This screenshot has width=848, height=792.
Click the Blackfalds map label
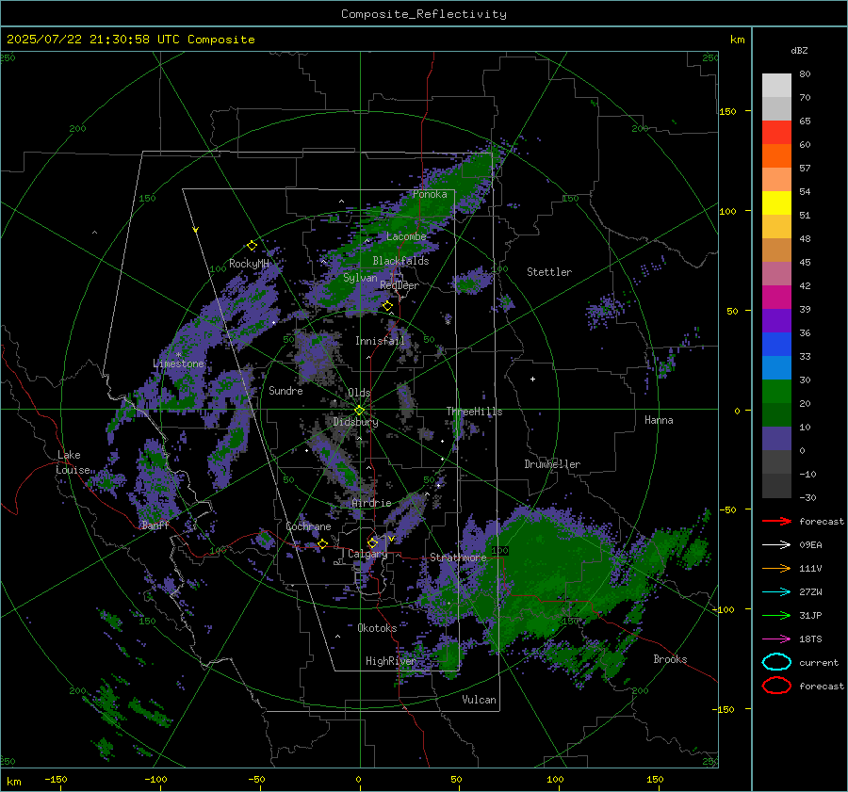[400, 261]
